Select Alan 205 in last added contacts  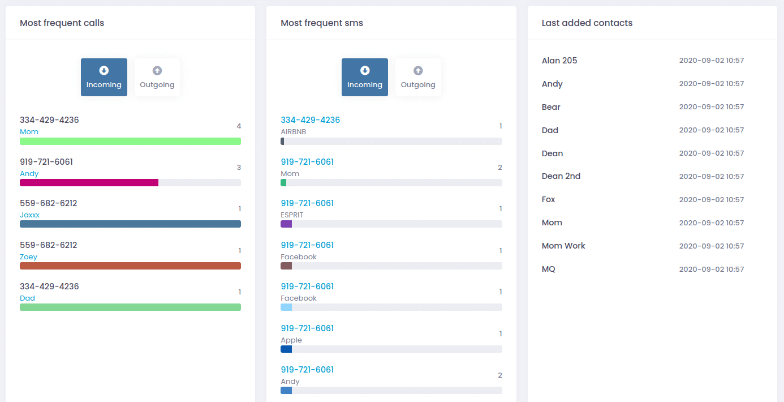[x=559, y=61]
